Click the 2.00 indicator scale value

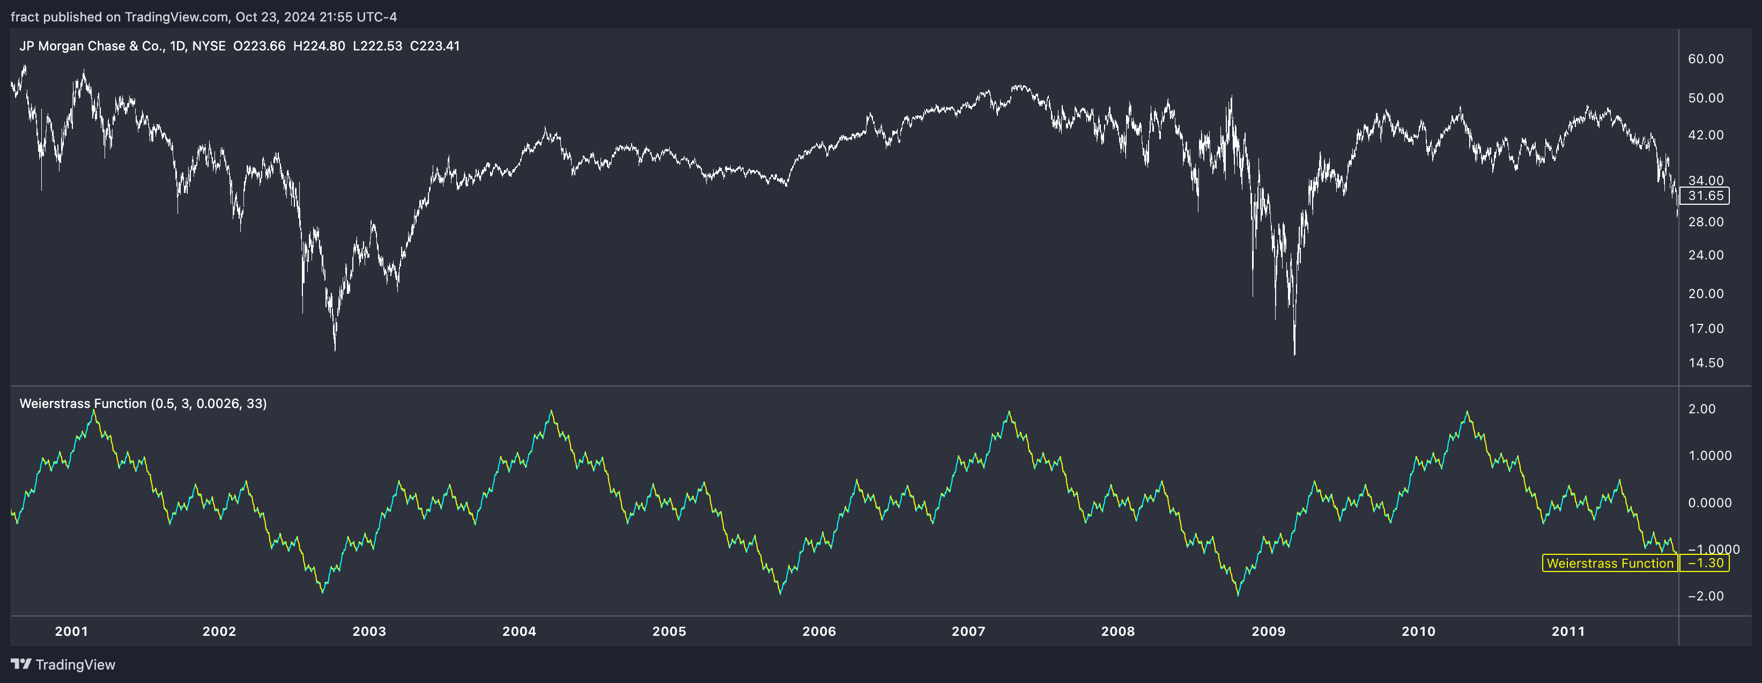coord(1701,409)
